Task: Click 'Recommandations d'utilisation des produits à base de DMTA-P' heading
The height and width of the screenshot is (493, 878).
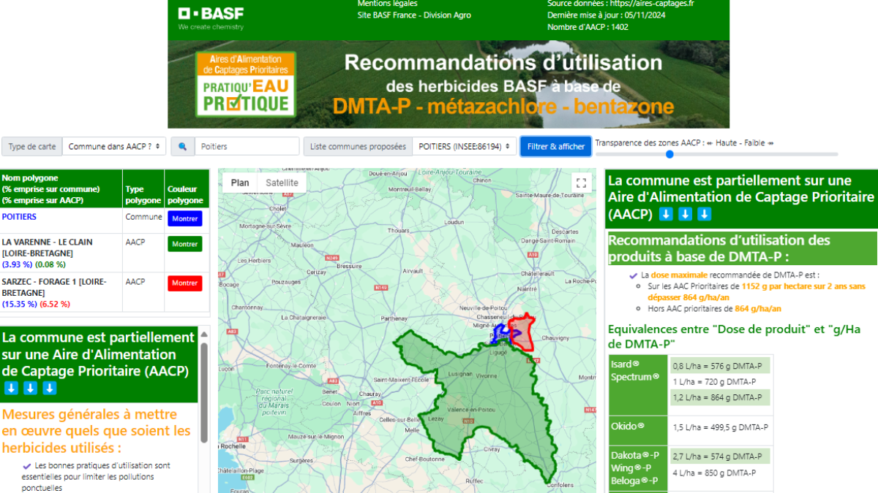Action: pos(719,248)
